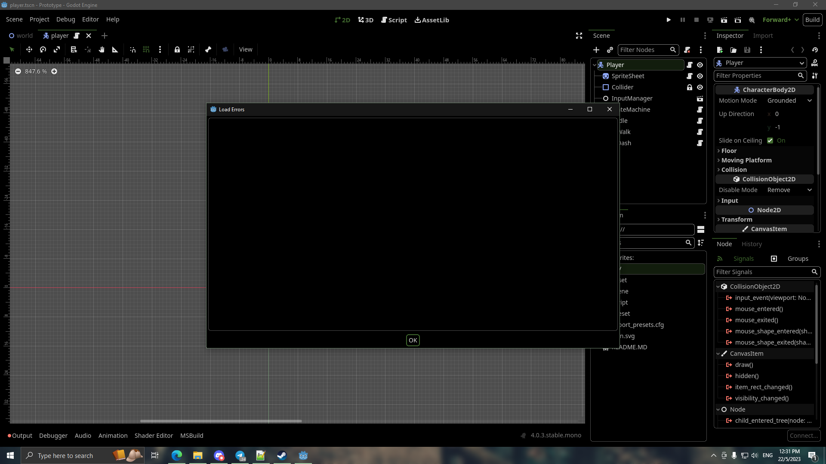This screenshot has height=464, width=826.
Task: Toggle grid snap in the toolbar
Action: coord(146,49)
